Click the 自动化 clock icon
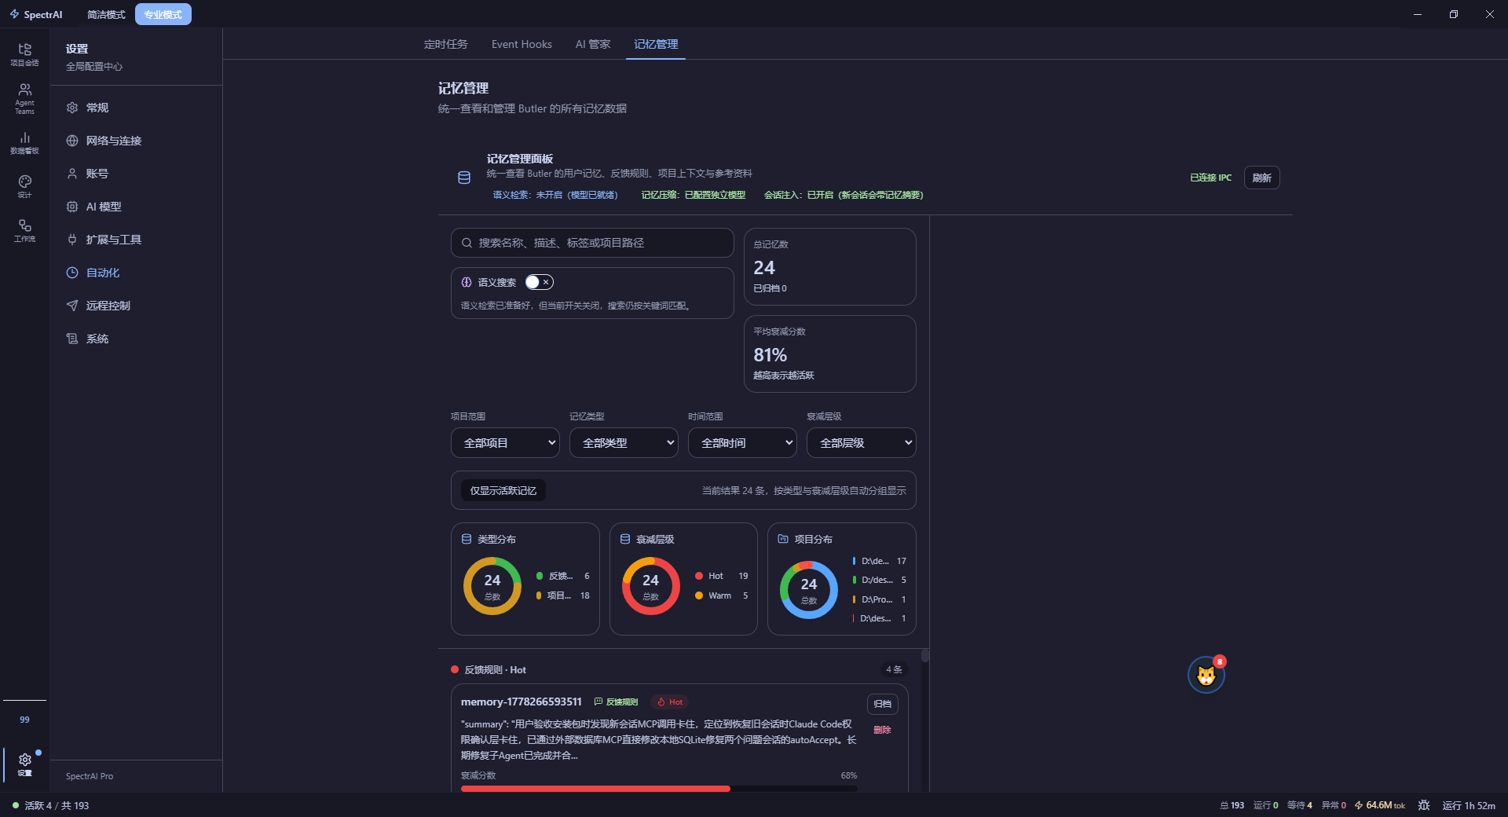Screen dimensions: 1508x817 point(72,273)
